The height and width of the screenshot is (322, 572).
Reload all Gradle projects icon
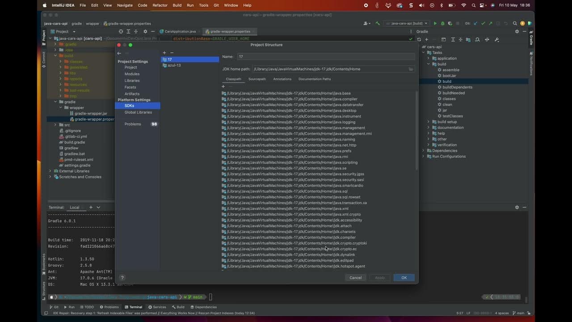[x=419, y=39]
